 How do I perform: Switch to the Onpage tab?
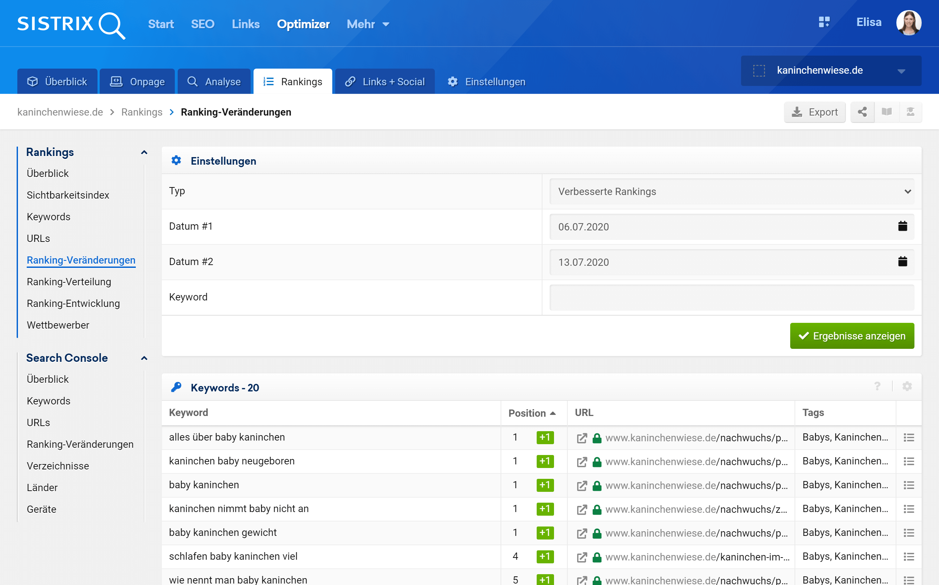click(137, 82)
